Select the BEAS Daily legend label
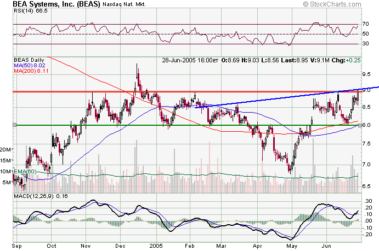Image resolution: width=379 pixels, height=251 pixels. click(29, 60)
